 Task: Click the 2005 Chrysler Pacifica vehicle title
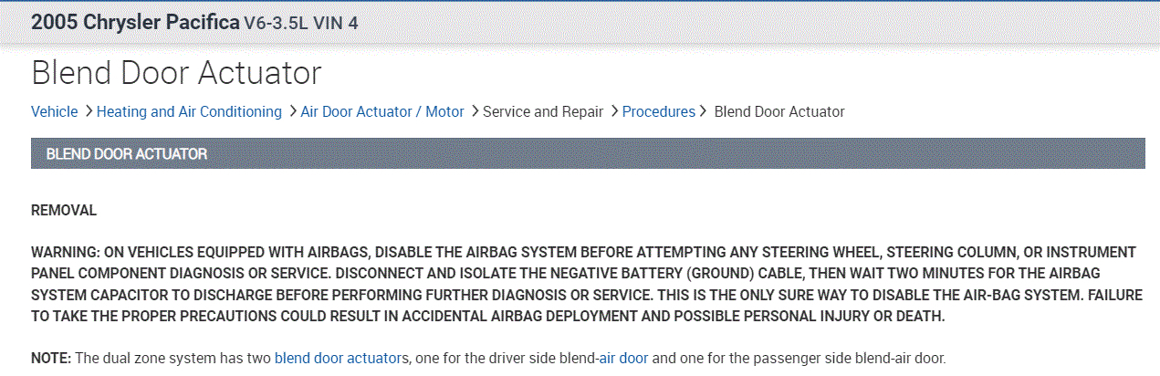(x=135, y=22)
